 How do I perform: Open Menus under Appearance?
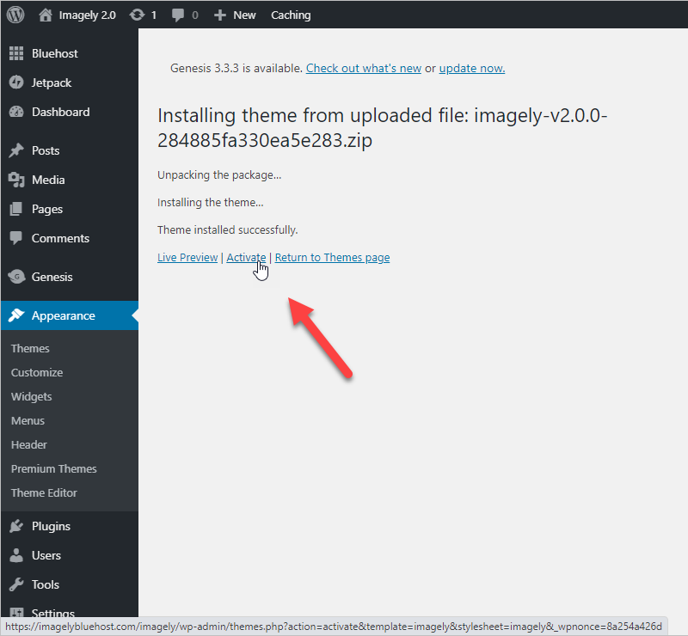pyautogui.click(x=28, y=420)
